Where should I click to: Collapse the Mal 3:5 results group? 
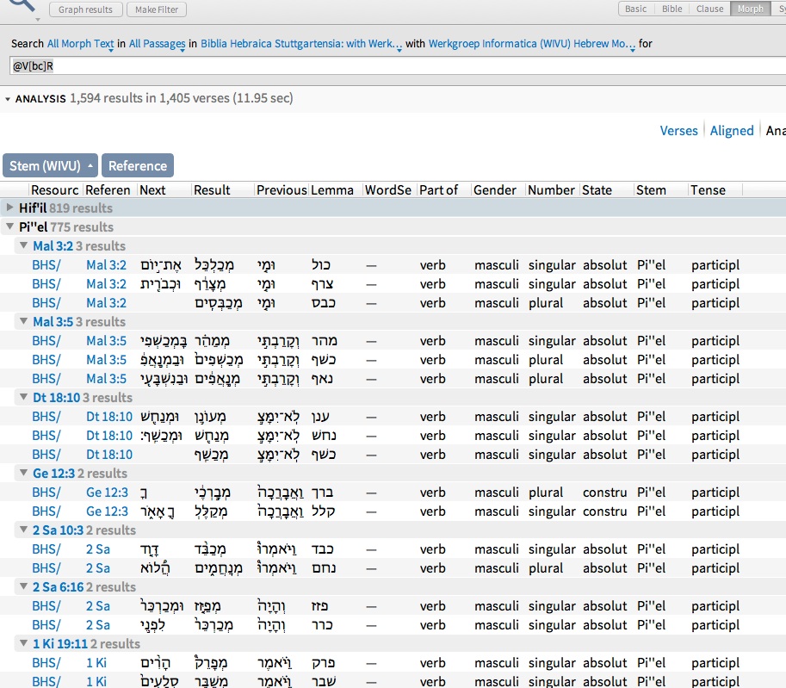[23, 321]
